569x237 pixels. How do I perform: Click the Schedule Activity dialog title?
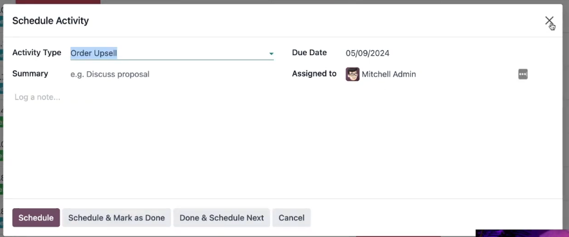click(50, 21)
